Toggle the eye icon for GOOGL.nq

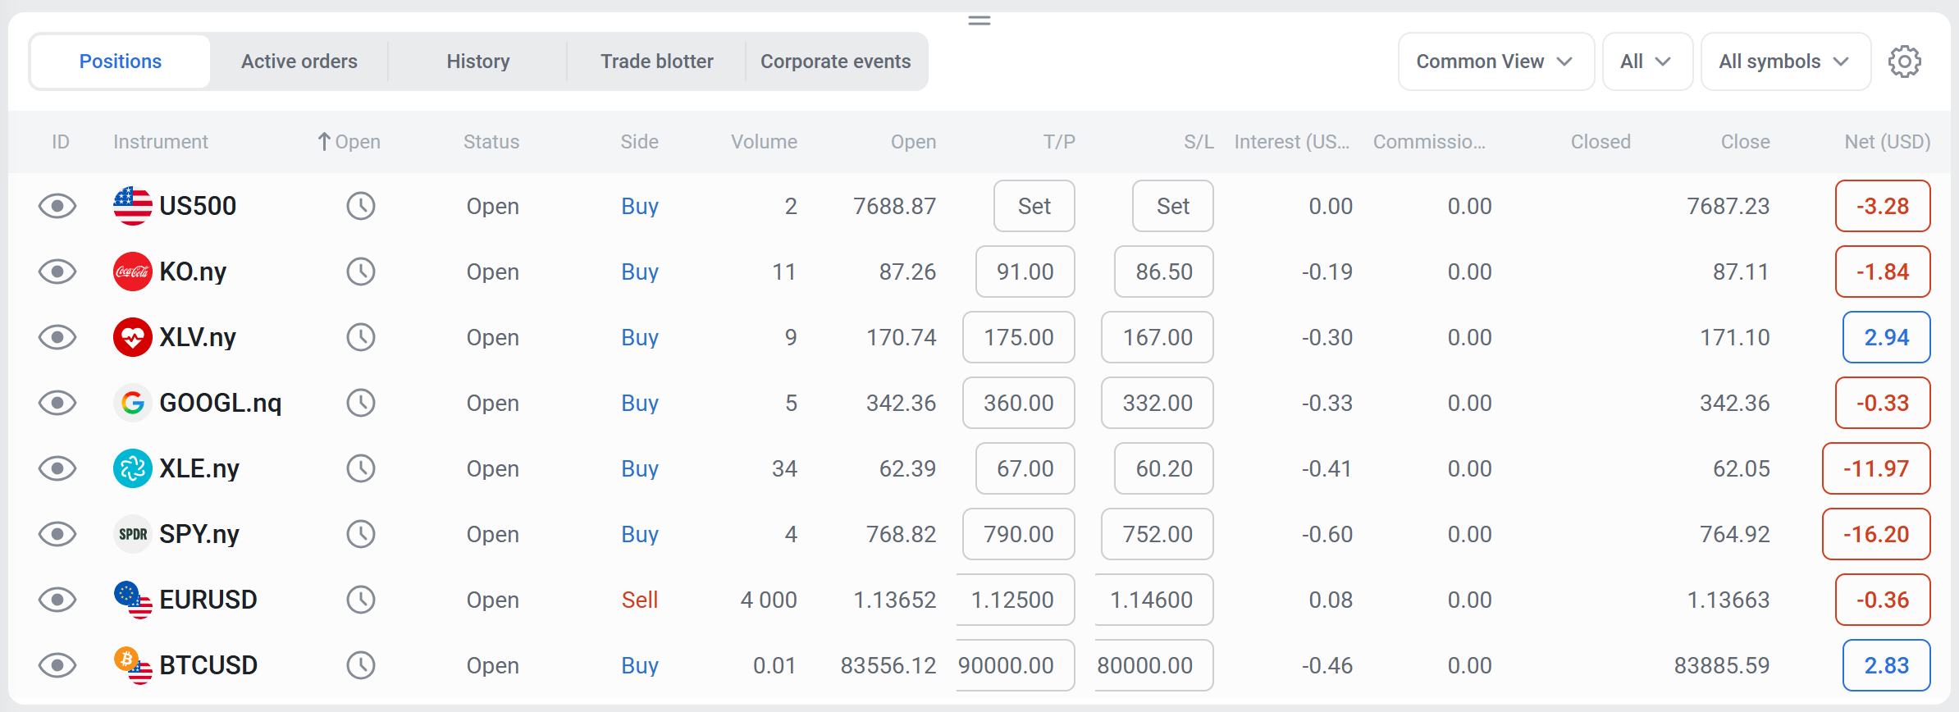[57, 403]
